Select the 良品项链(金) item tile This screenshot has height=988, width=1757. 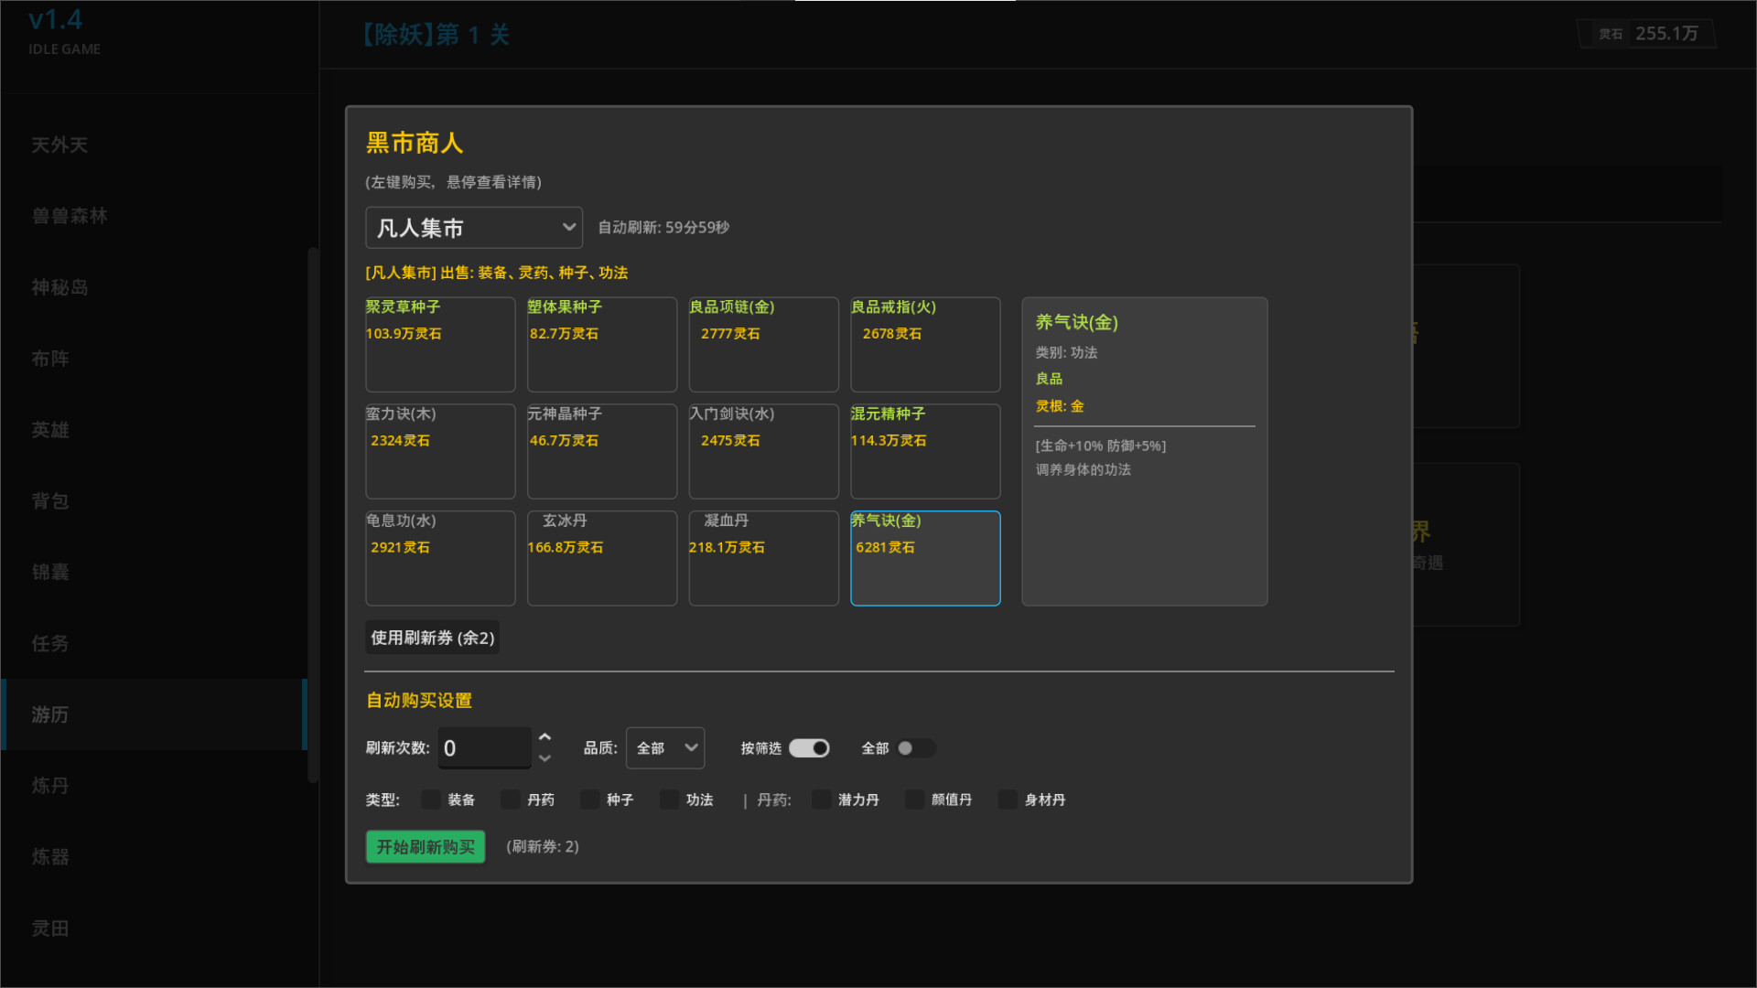(763, 345)
